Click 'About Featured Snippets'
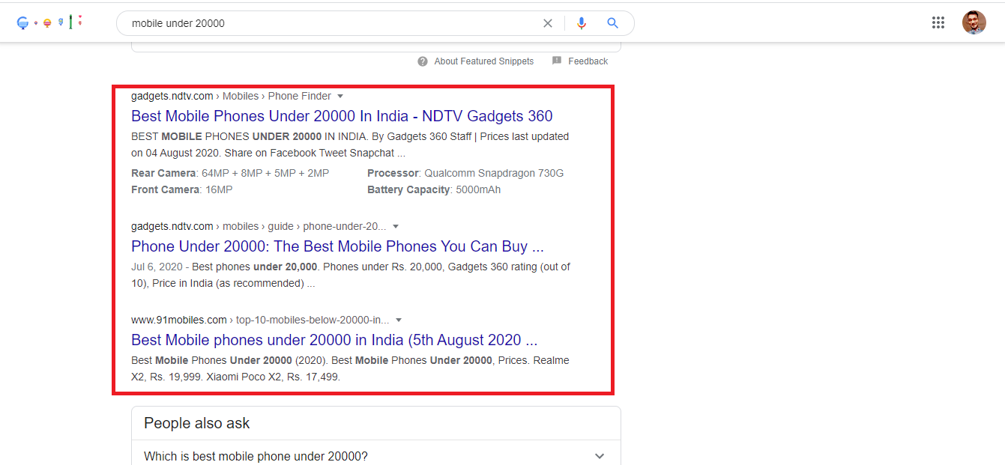Image resolution: width=1005 pixels, height=465 pixels. pyautogui.click(x=484, y=61)
